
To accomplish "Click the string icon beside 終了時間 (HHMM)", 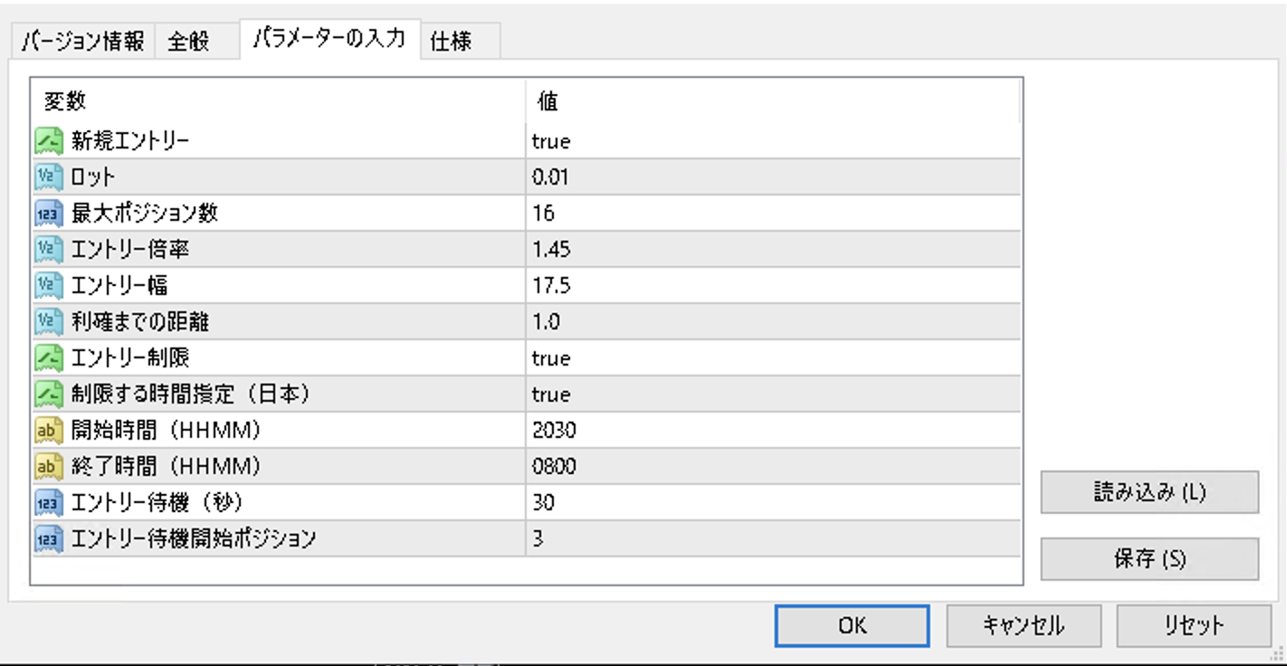I will click(47, 467).
